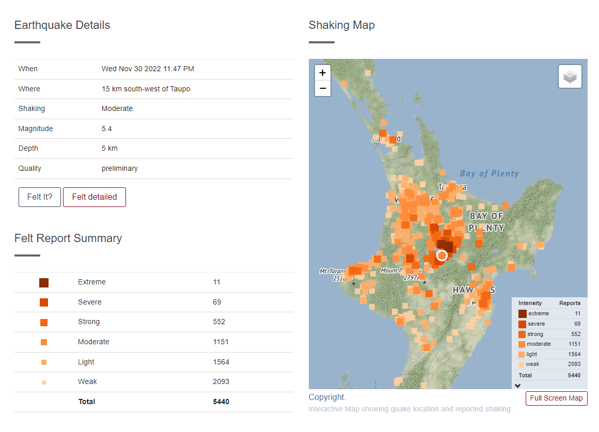Viewport: 599px width, 432px height.
Task: Click the Light report count 1564
Action: click(221, 362)
